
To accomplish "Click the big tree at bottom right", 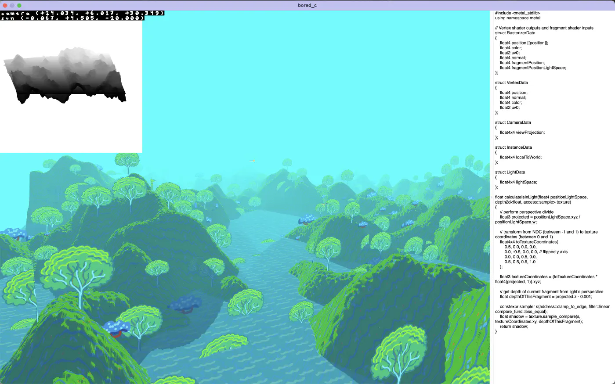I will (x=399, y=351).
